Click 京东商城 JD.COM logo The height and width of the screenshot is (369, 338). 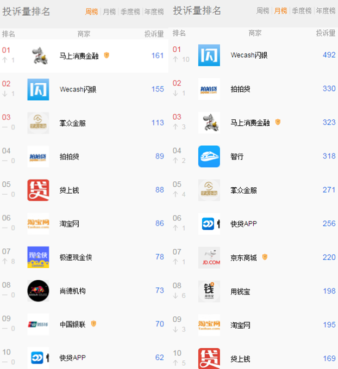tap(209, 257)
